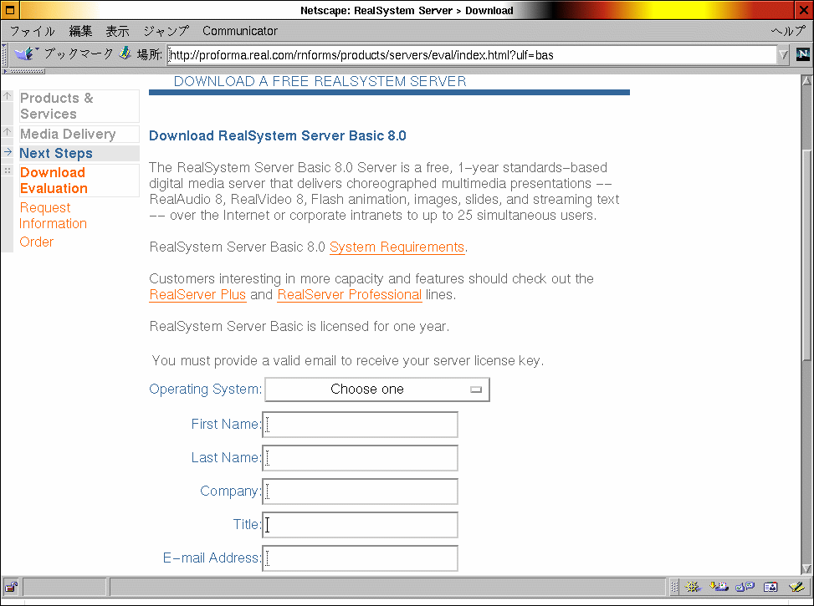Open the Address Book card icon
Screen dimensions: 814x606
point(770,587)
